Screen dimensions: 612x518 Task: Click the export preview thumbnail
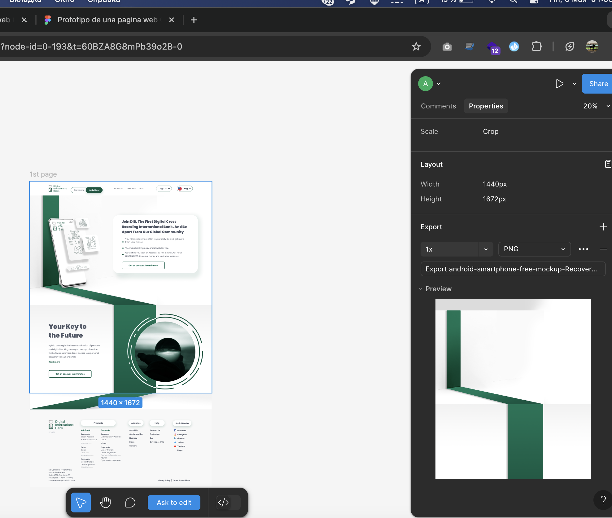513,388
